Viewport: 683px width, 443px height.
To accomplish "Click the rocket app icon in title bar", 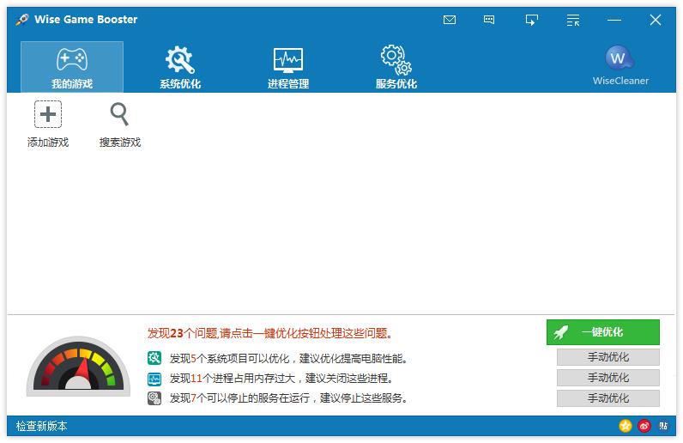I will [x=22, y=20].
